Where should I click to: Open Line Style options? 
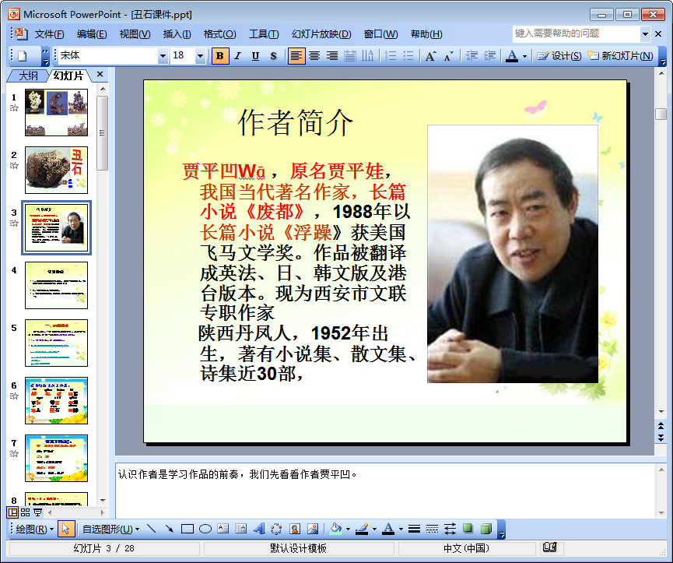[414, 529]
